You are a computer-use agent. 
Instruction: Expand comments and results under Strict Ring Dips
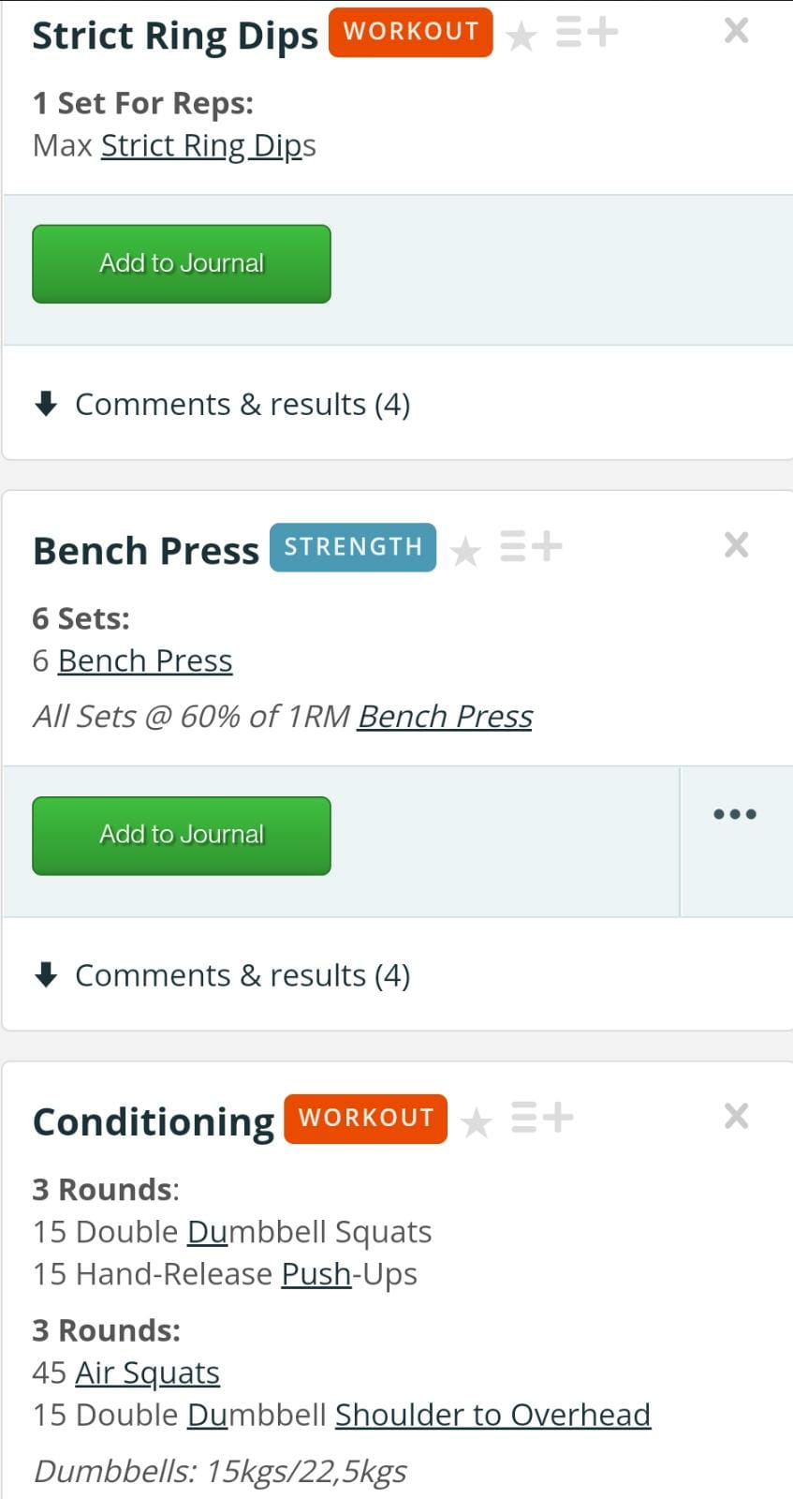click(x=223, y=405)
